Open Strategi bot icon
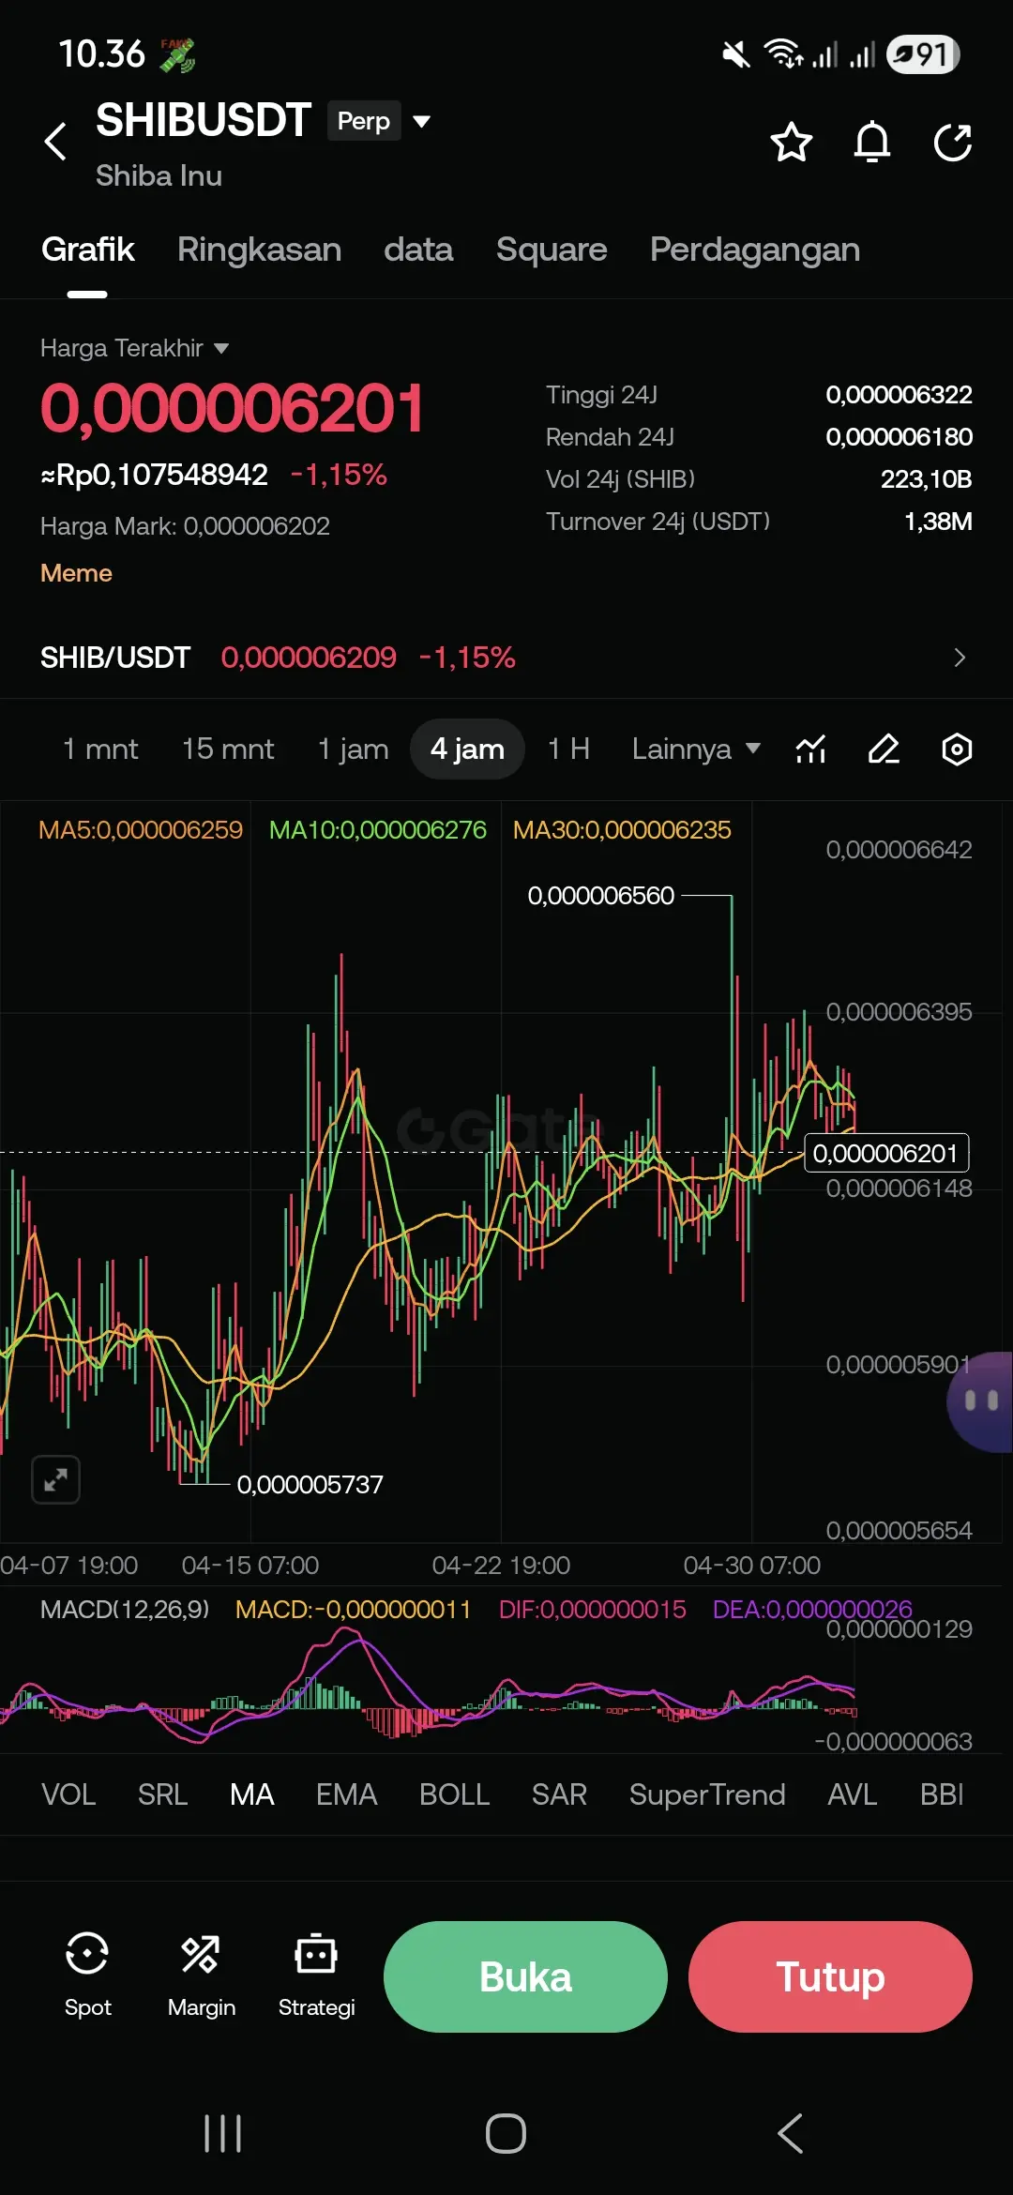Viewport: 1013px width, 2195px height. point(316,1975)
